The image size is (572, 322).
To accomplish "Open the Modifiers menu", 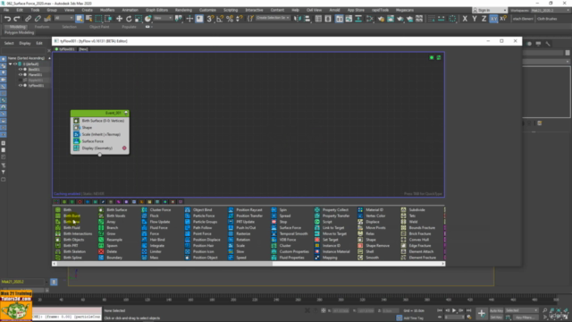I will [x=107, y=10].
